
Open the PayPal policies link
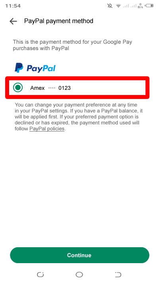pyautogui.click(x=47, y=129)
